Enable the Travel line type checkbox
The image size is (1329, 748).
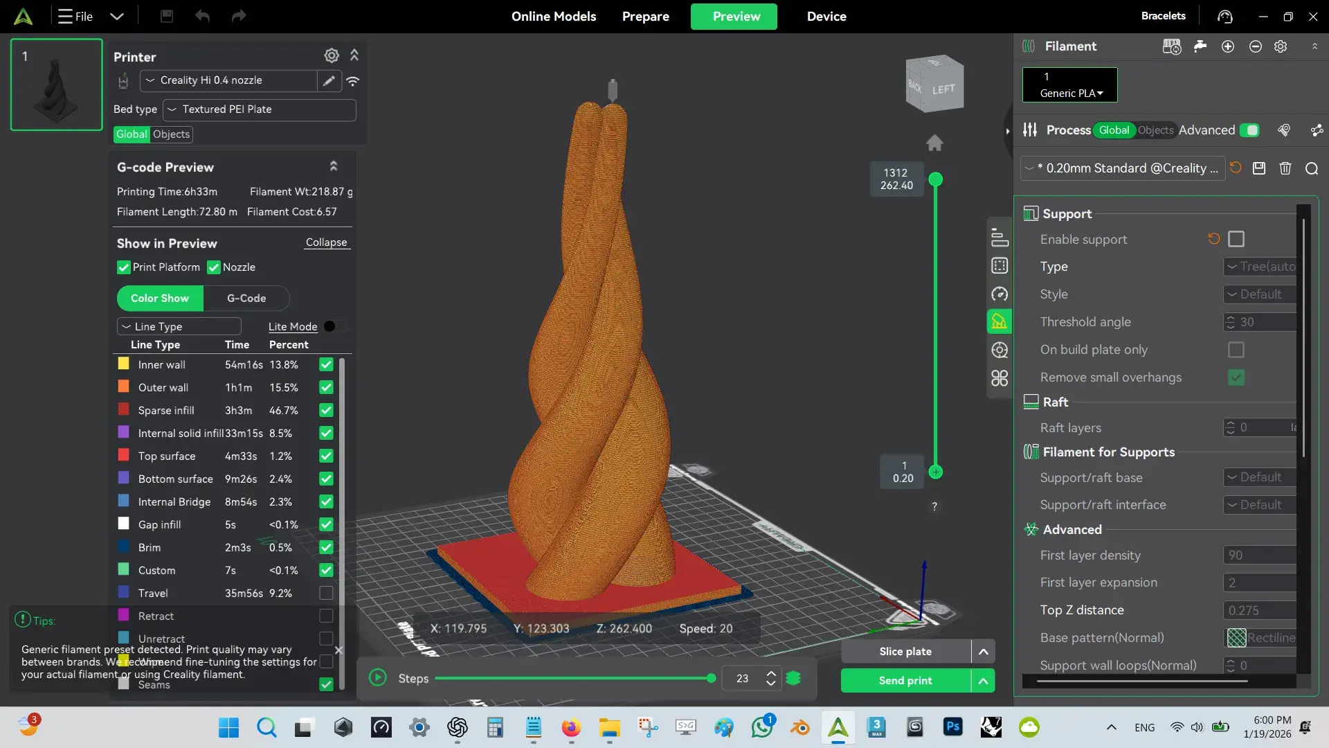coord(326,593)
